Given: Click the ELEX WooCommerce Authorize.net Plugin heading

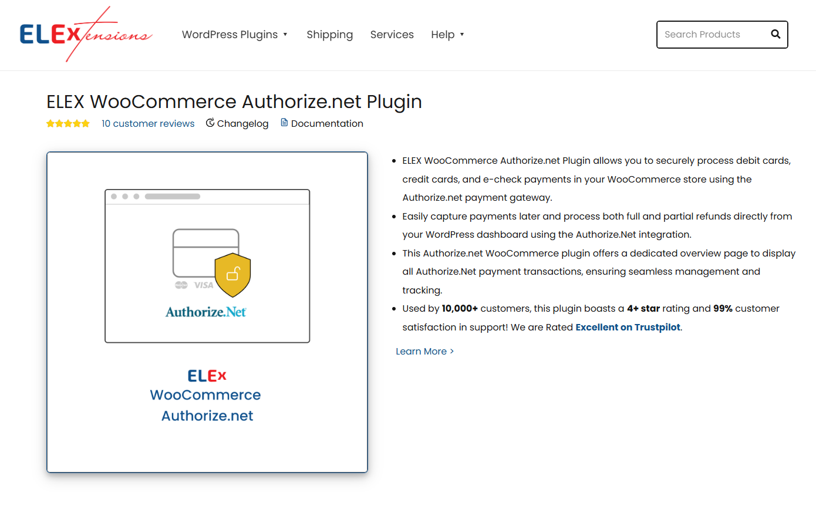Looking at the screenshot, I should pyautogui.click(x=234, y=102).
